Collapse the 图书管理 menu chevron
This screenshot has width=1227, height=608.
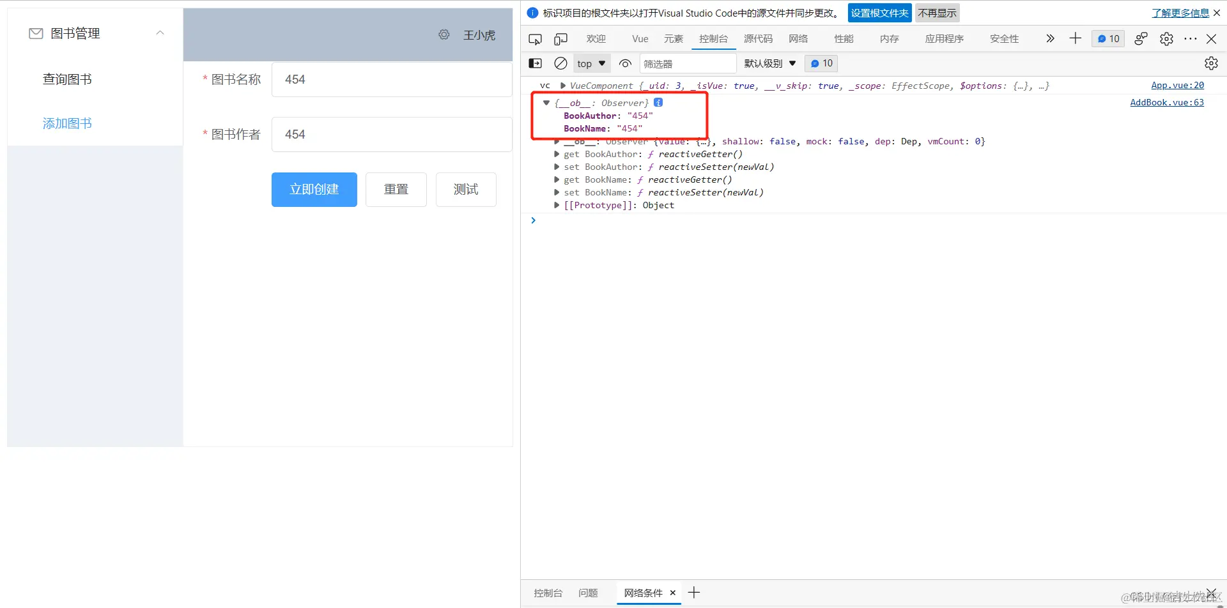160,33
